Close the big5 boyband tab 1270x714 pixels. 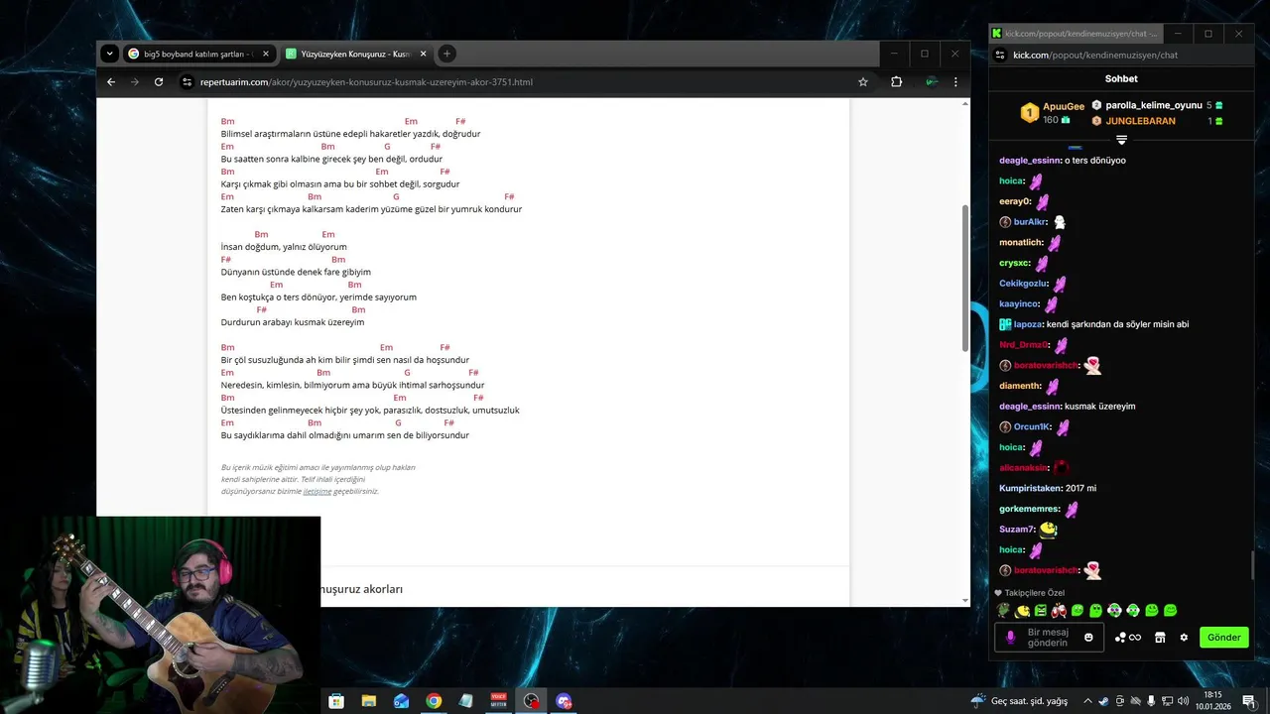pyautogui.click(x=266, y=54)
